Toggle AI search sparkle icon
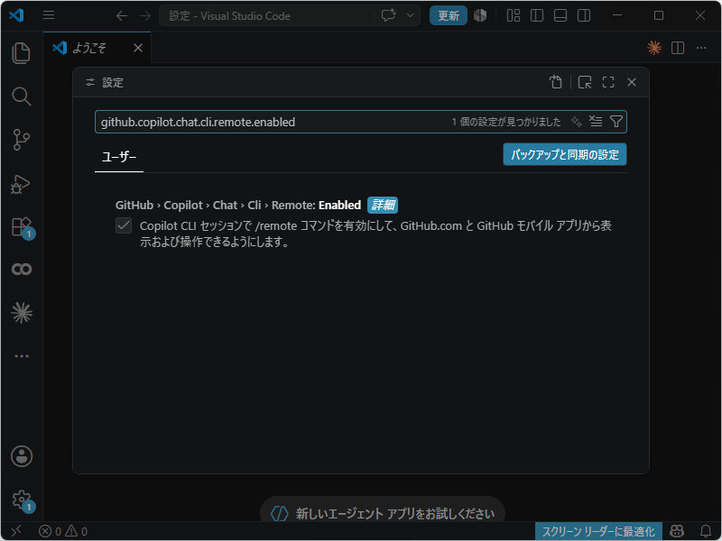The width and height of the screenshot is (722, 541). (x=576, y=122)
